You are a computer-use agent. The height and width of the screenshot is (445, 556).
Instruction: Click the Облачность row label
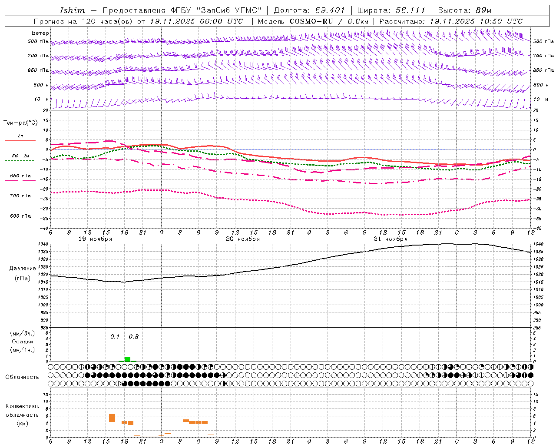pyautogui.click(x=22, y=377)
